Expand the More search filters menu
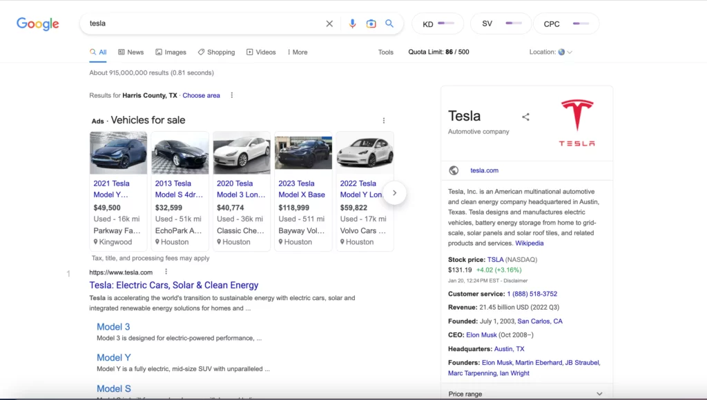Screen dimensions: 707x400 (296, 52)
